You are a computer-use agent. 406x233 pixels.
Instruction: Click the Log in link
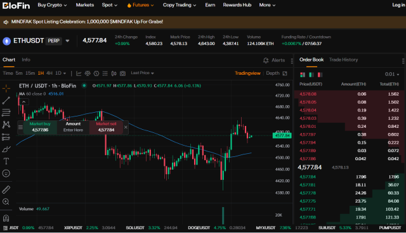pos(398,5)
